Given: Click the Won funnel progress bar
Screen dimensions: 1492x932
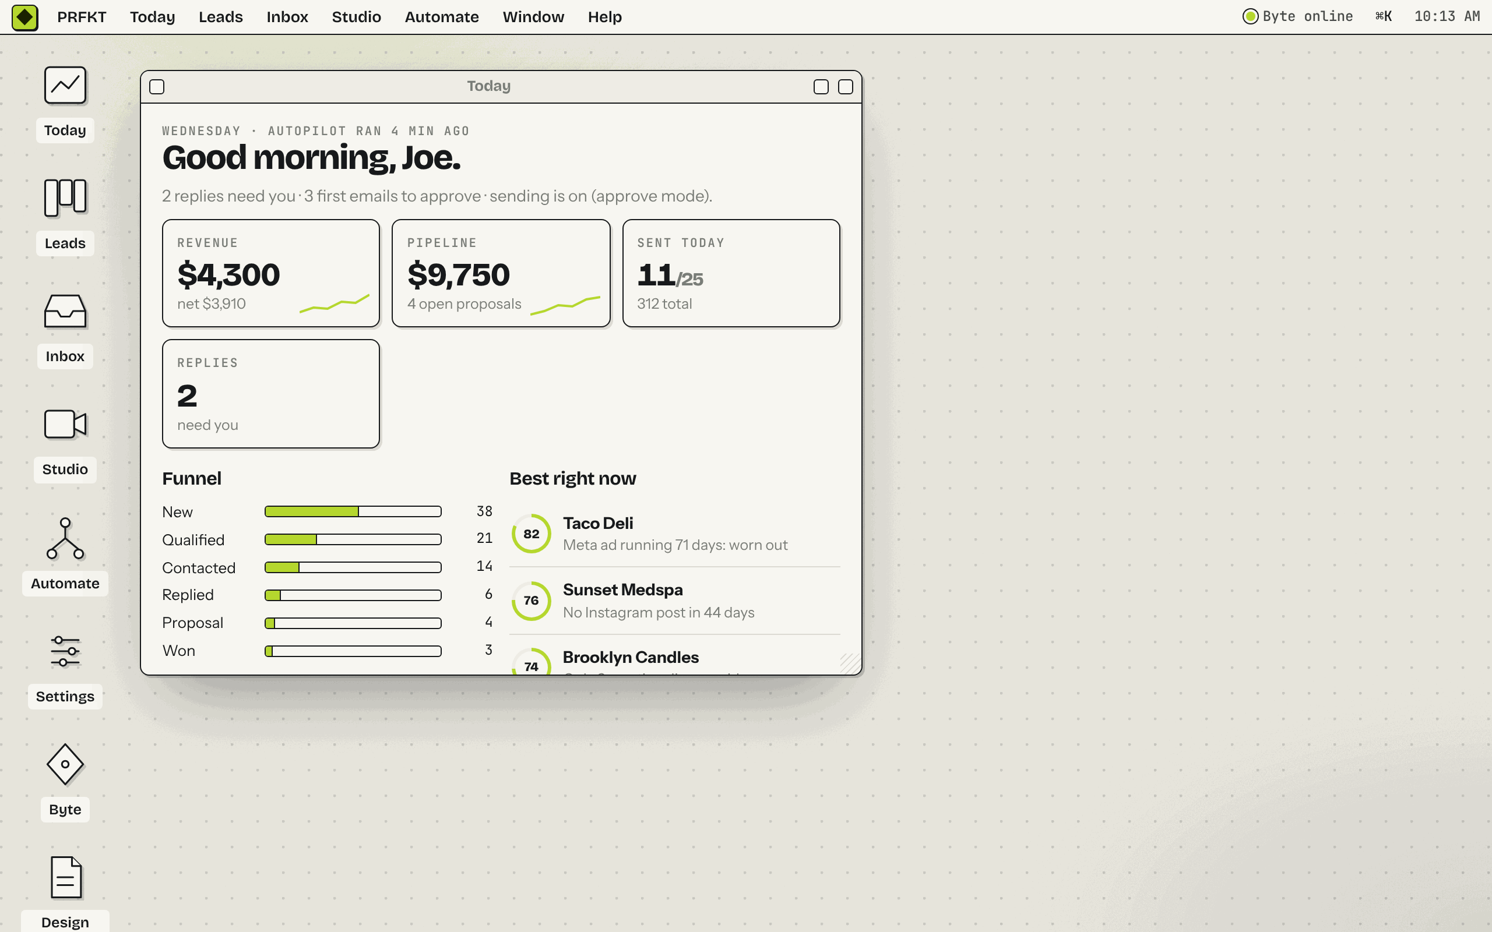Looking at the screenshot, I should [353, 651].
